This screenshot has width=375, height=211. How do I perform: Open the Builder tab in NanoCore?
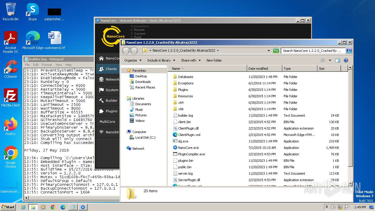tap(108, 101)
